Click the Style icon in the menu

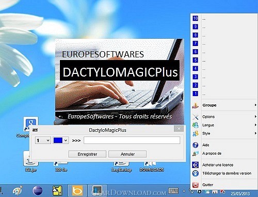tap(196, 133)
